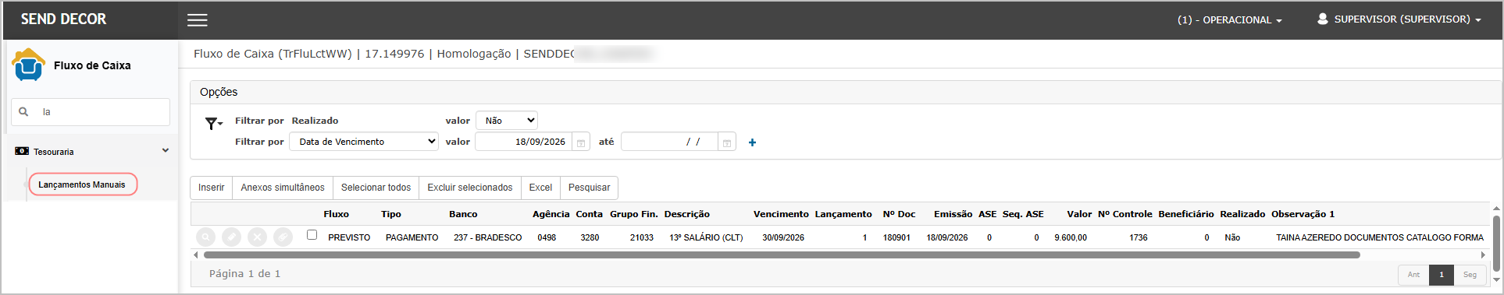Open the hamburger menu in the top bar
This screenshot has width=1504, height=295.
click(198, 20)
